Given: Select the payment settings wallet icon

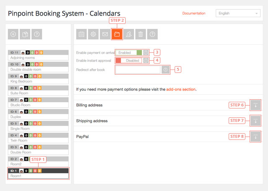Looking at the screenshot, I should point(117,35).
